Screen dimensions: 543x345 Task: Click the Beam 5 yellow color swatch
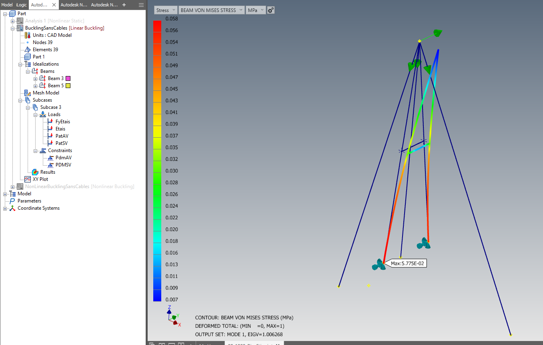pyautogui.click(x=68, y=85)
